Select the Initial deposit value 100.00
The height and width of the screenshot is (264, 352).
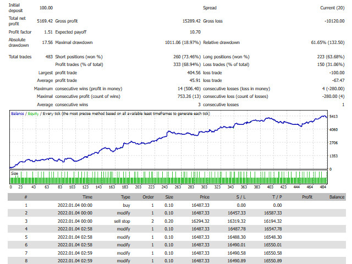coord(47,8)
